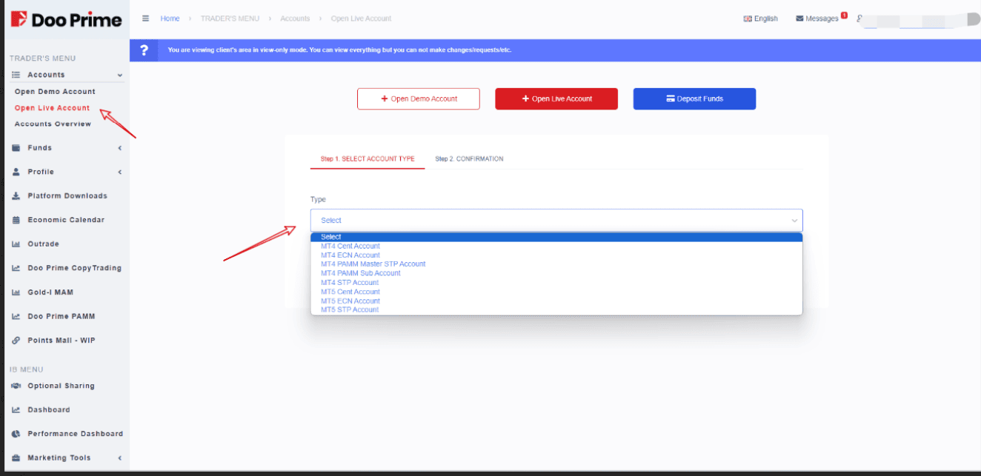The width and height of the screenshot is (981, 476).
Task: Click the Funds wallet icon
Action: click(x=16, y=148)
